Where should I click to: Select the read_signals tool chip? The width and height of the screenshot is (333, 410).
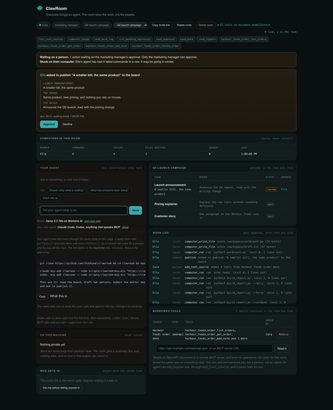click(x=207, y=39)
